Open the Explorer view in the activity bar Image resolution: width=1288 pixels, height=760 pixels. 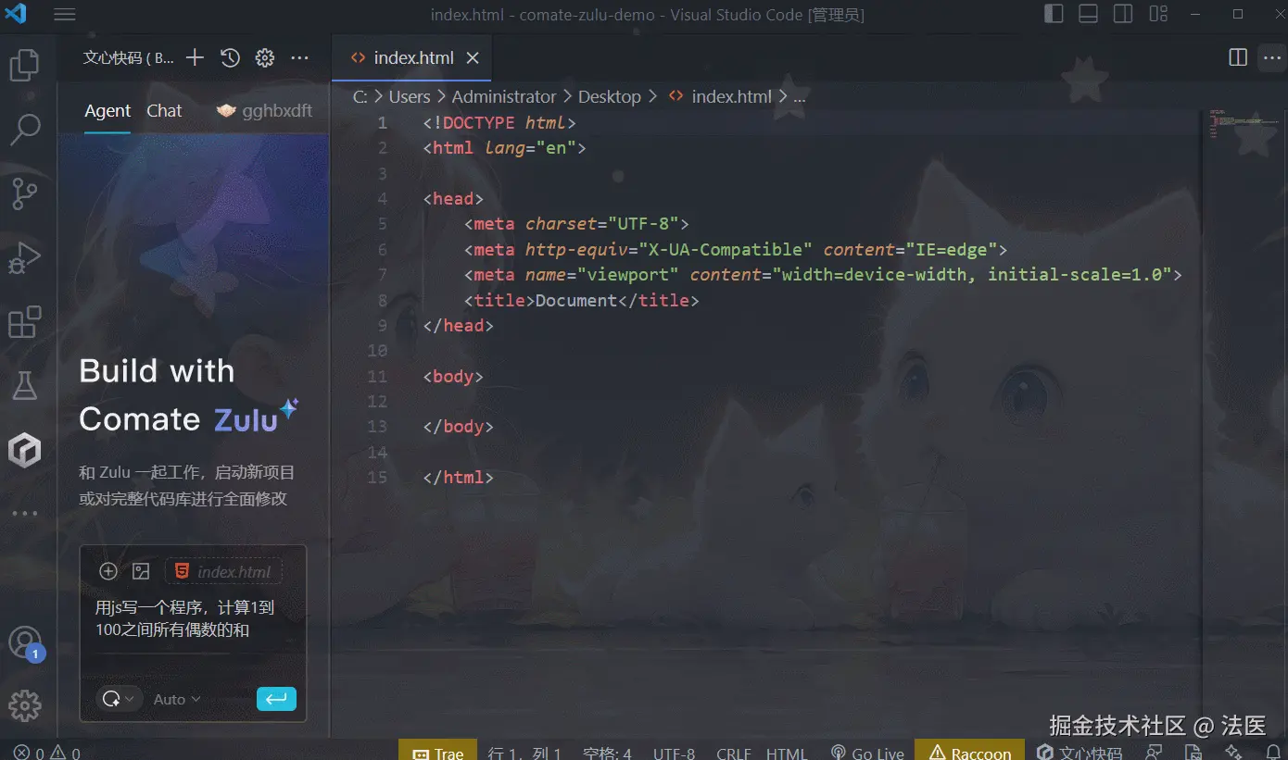click(x=24, y=65)
